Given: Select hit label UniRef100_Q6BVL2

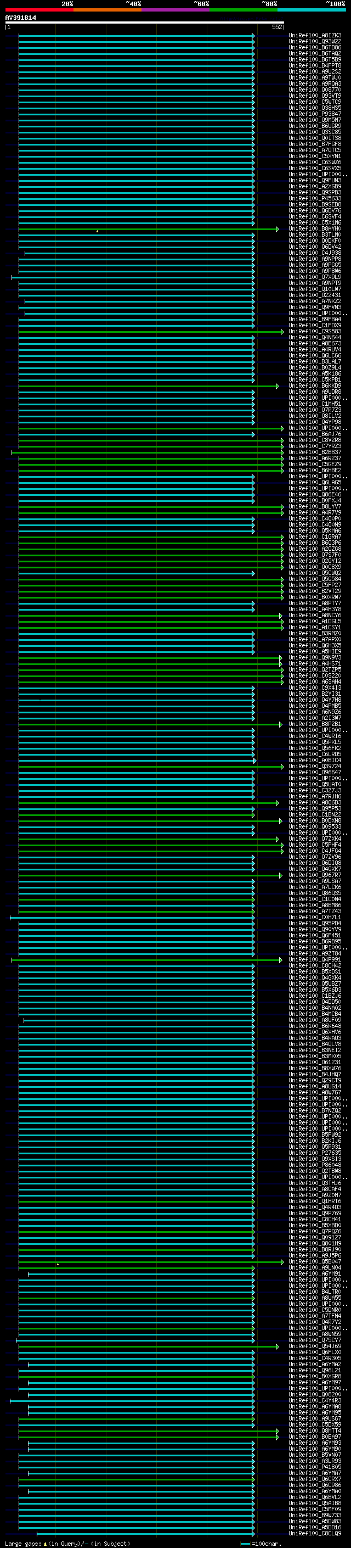Looking at the screenshot, I should coord(315,1497).
